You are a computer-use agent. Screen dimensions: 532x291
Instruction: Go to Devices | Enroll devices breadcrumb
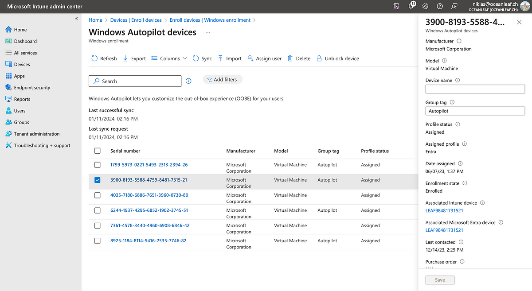(x=136, y=20)
